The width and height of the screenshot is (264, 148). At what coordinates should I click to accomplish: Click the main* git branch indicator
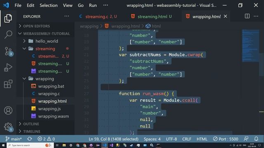[14, 139]
